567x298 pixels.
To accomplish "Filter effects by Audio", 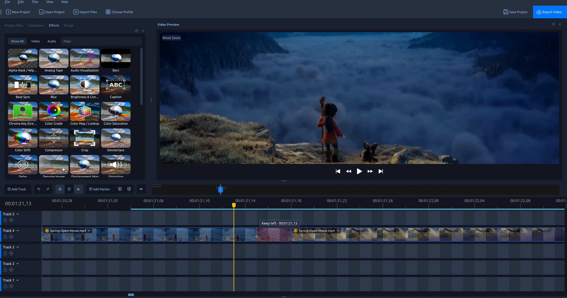I will click(52, 41).
